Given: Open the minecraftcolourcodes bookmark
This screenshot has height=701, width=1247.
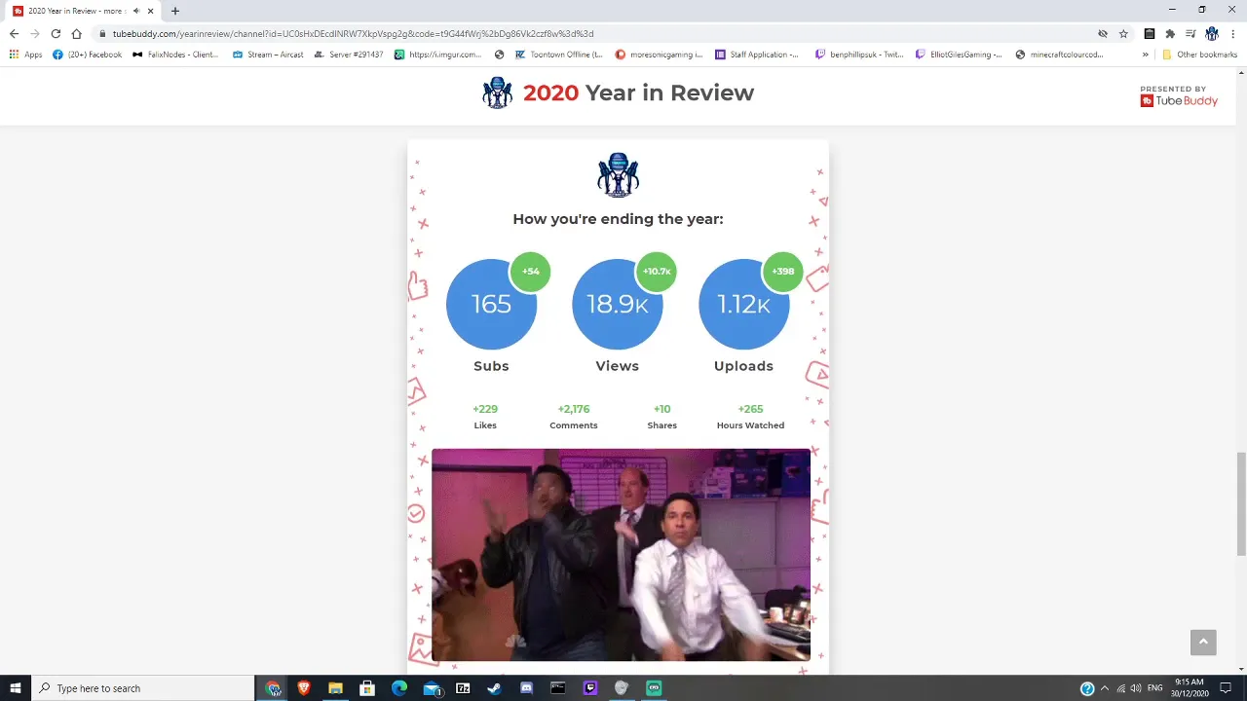Looking at the screenshot, I should pos(1059,55).
